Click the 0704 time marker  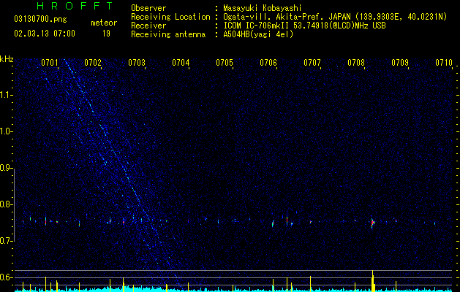pyautogui.click(x=181, y=63)
